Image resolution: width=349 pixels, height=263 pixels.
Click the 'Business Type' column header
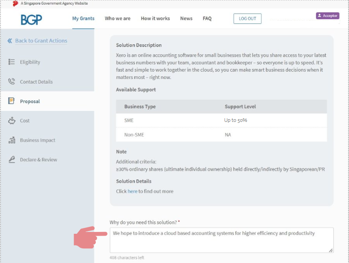point(140,106)
